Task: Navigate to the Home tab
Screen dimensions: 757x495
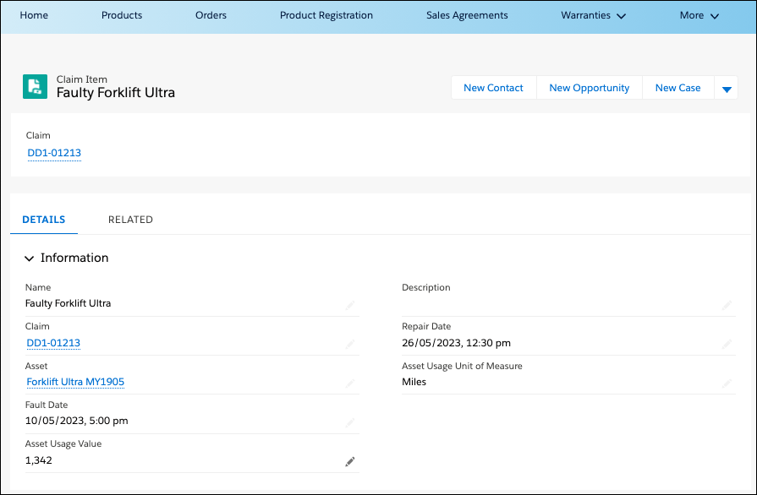Action: point(34,15)
